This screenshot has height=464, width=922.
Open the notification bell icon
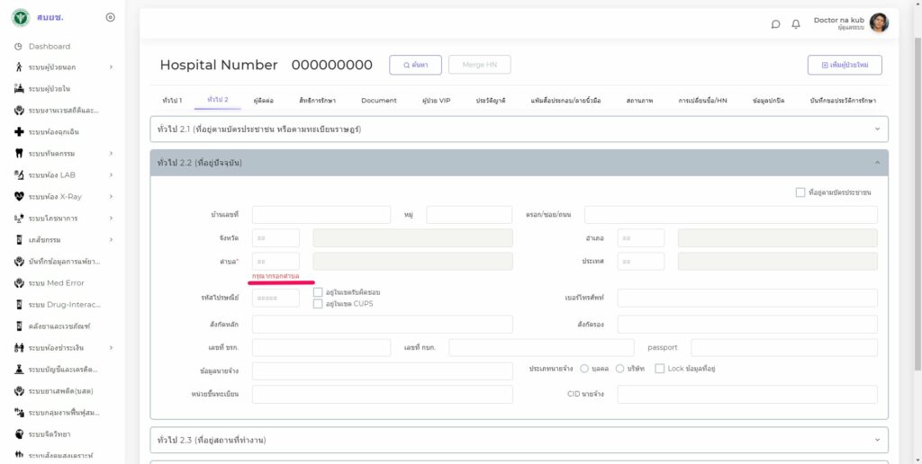796,24
